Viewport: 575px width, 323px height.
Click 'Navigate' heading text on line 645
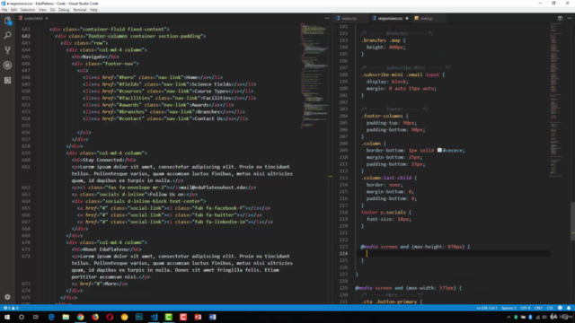click(93, 57)
